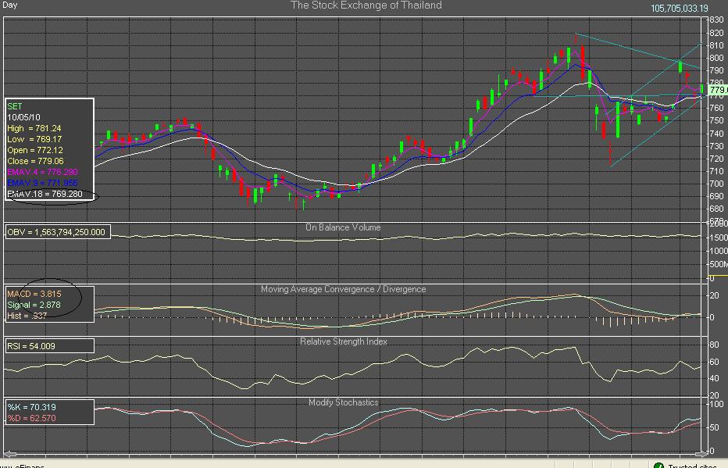Click the "RSI = 54.009" value box
Viewport: 728px width, 468px height.
click(x=49, y=346)
